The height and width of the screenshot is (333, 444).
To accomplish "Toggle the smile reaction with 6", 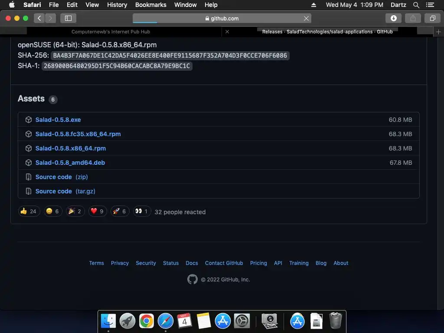I will (53, 212).
